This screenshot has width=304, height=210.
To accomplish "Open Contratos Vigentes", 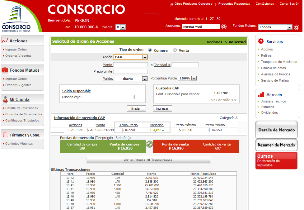I will [19, 144].
